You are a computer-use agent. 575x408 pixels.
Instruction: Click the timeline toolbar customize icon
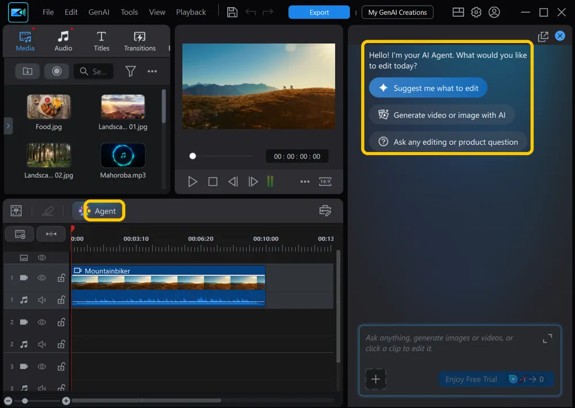(325, 211)
